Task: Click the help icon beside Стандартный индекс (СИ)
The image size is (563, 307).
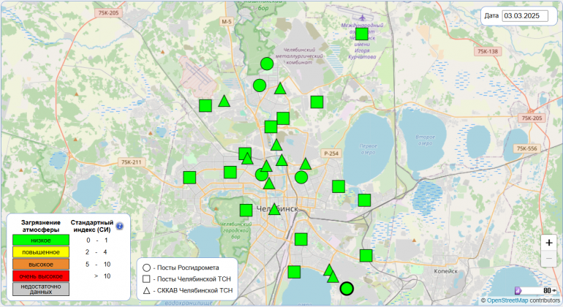Action: click(x=120, y=226)
